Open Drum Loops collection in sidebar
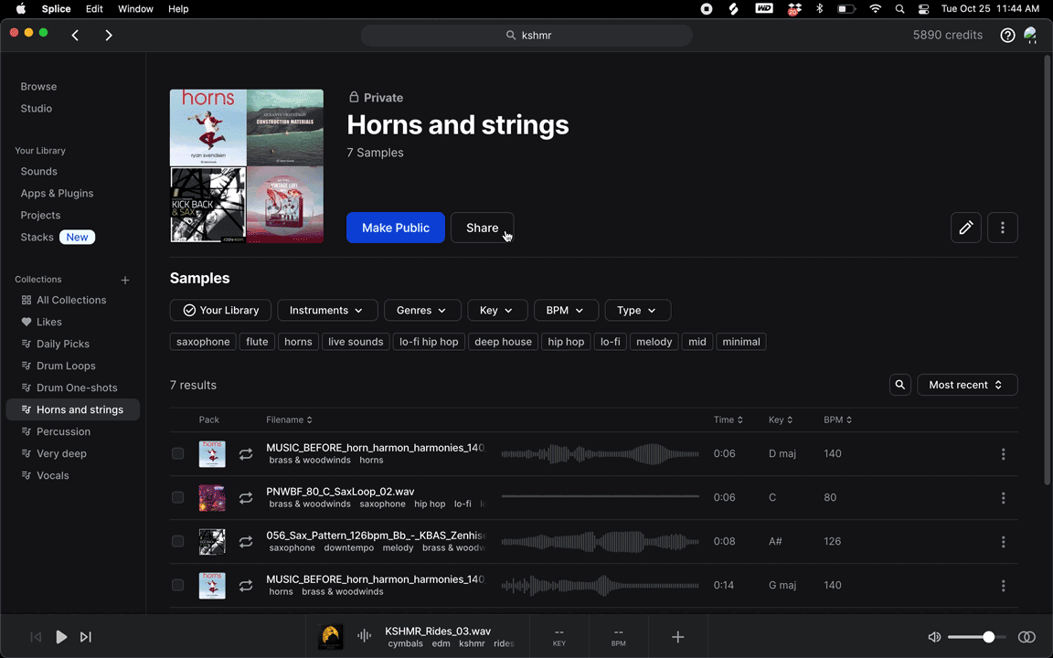Viewport: 1053px width, 658px height. pyautogui.click(x=66, y=366)
